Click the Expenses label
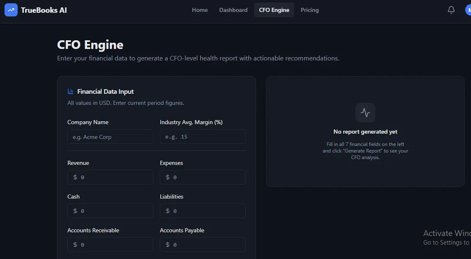 171,163
